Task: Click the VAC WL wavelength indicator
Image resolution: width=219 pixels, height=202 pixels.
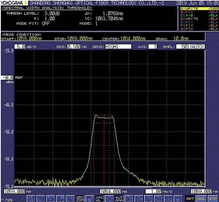Action: (99, 198)
